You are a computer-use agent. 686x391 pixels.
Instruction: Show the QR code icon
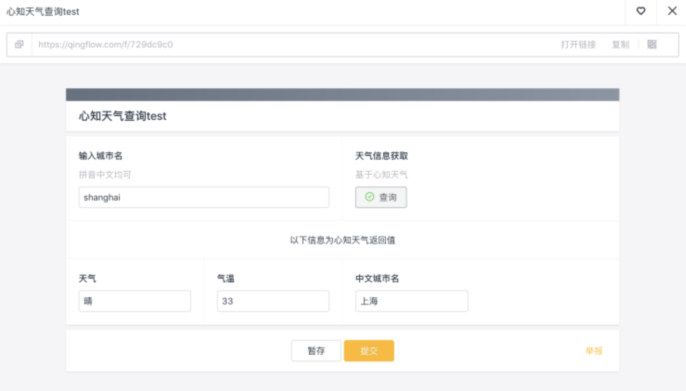tap(652, 45)
